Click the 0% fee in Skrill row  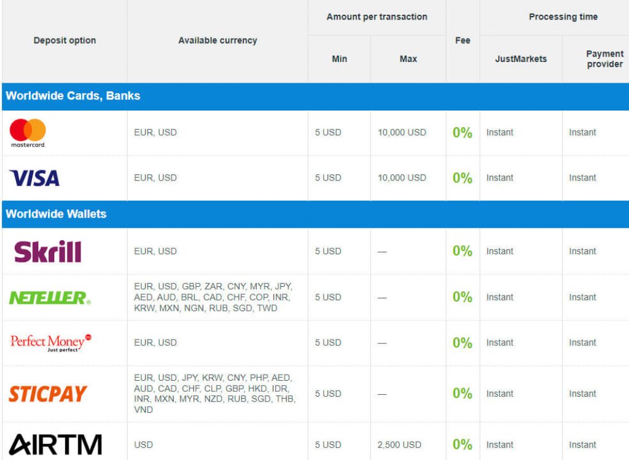point(462,251)
